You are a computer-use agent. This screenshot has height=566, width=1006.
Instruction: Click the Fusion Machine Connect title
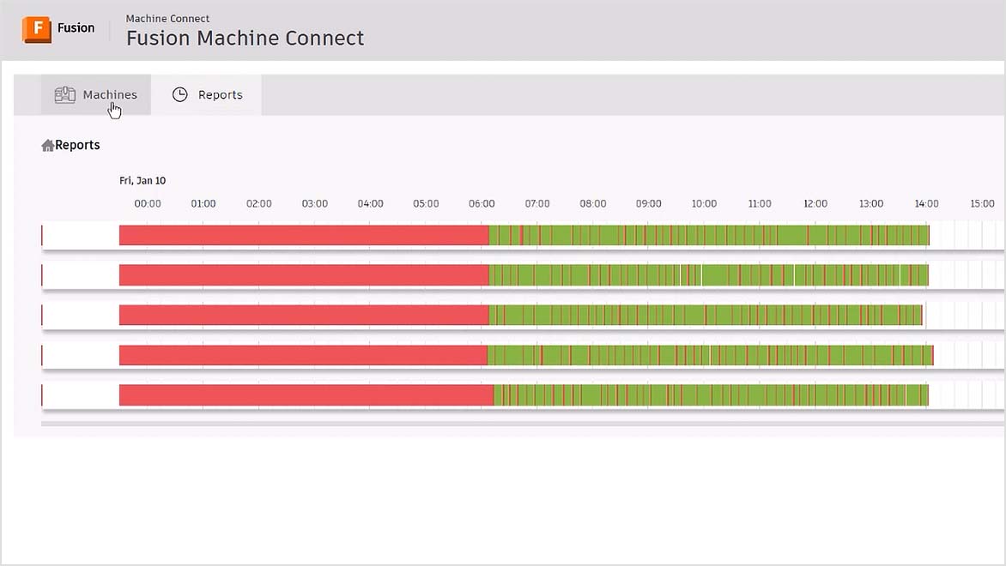(x=245, y=38)
